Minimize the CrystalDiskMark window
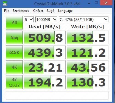This screenshot has width=115, height=103. click(89, 3)
